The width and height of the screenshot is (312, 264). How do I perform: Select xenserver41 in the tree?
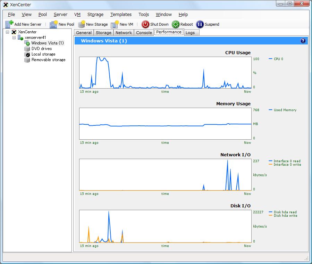[35, 38]
